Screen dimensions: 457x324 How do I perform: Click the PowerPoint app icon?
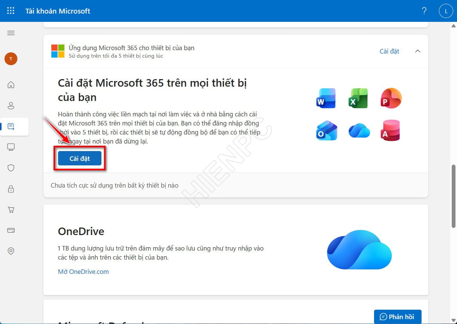391,98
